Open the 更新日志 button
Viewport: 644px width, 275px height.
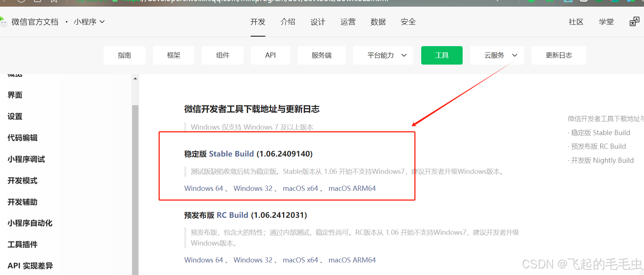(559, 55)
